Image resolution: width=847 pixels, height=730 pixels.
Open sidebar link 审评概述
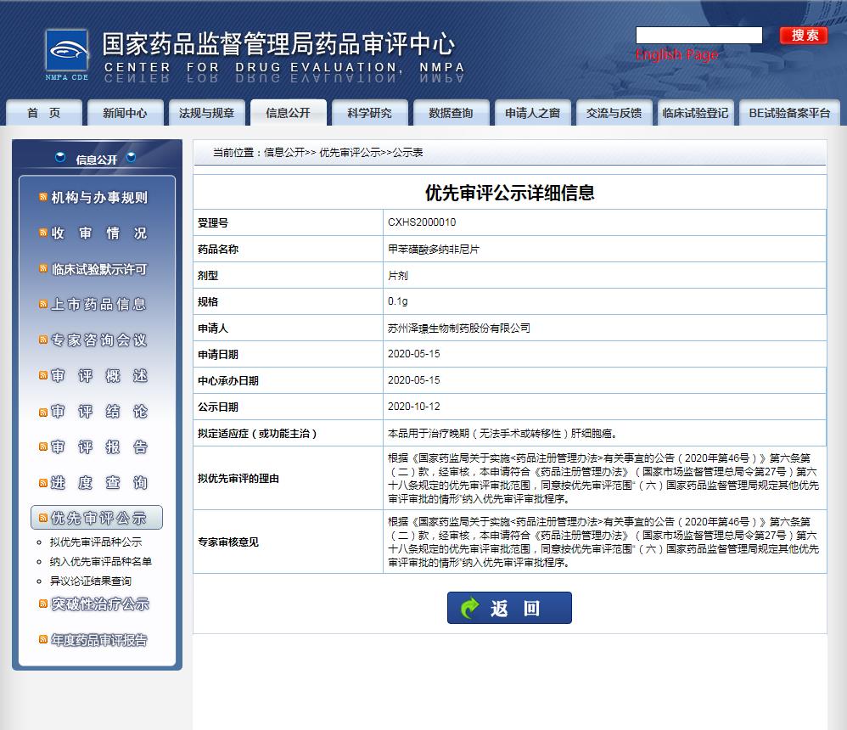click(x=99, y=375)
